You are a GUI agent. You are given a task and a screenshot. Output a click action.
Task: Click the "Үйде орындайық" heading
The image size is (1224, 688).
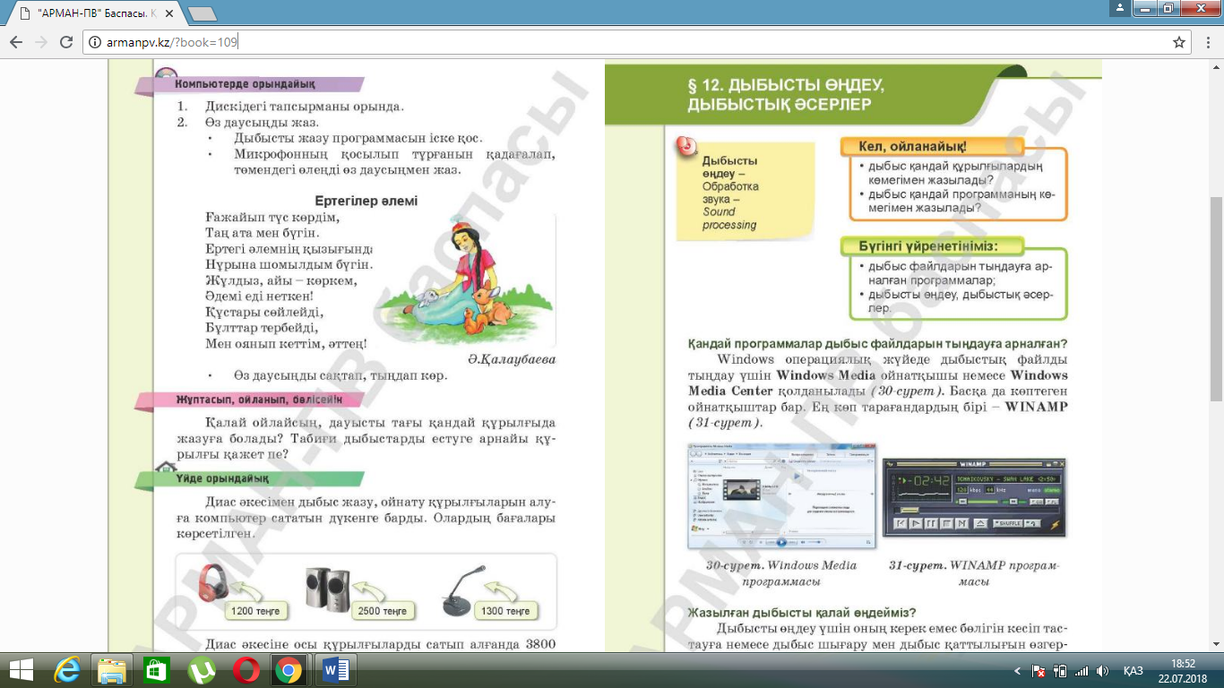click(x=223, y=479)
